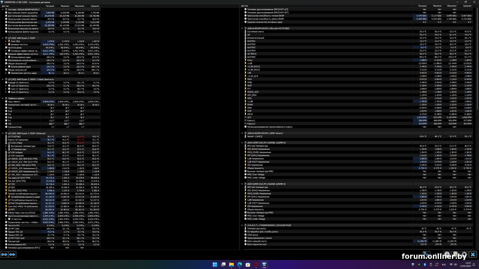Open File Explorer from taskbar
This screenshot has height=269, width=479.
231,264
